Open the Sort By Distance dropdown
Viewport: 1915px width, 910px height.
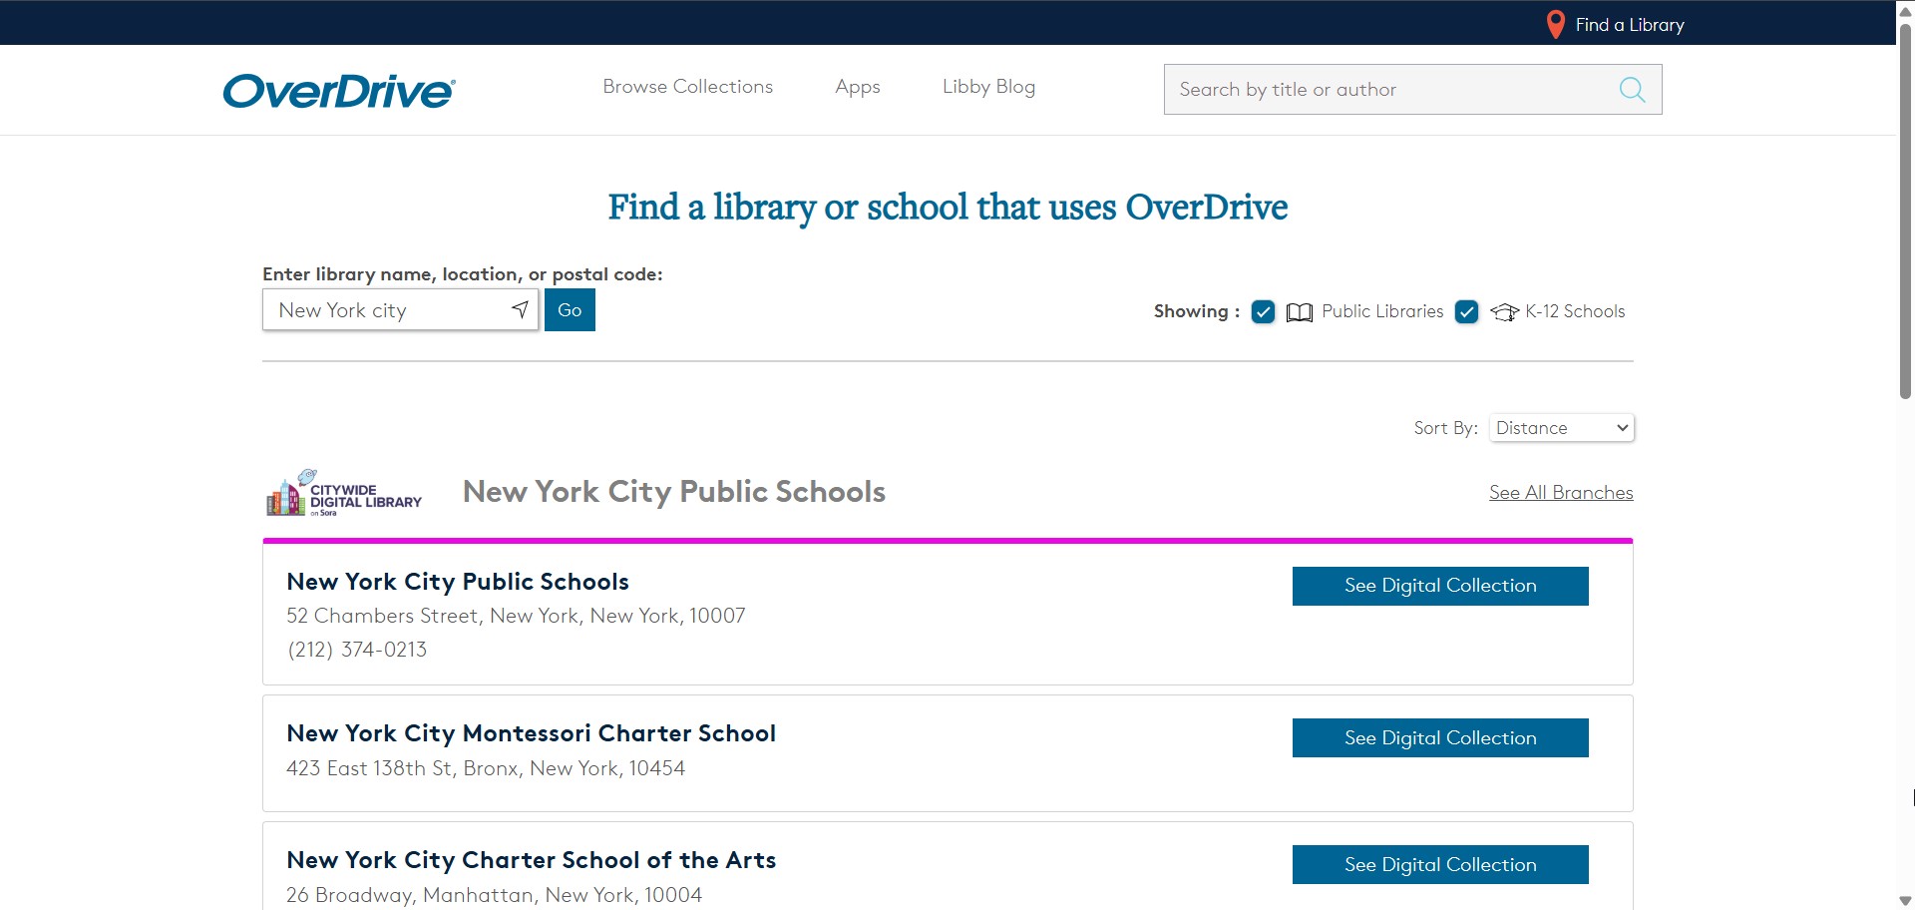(x=1562, y=428)
